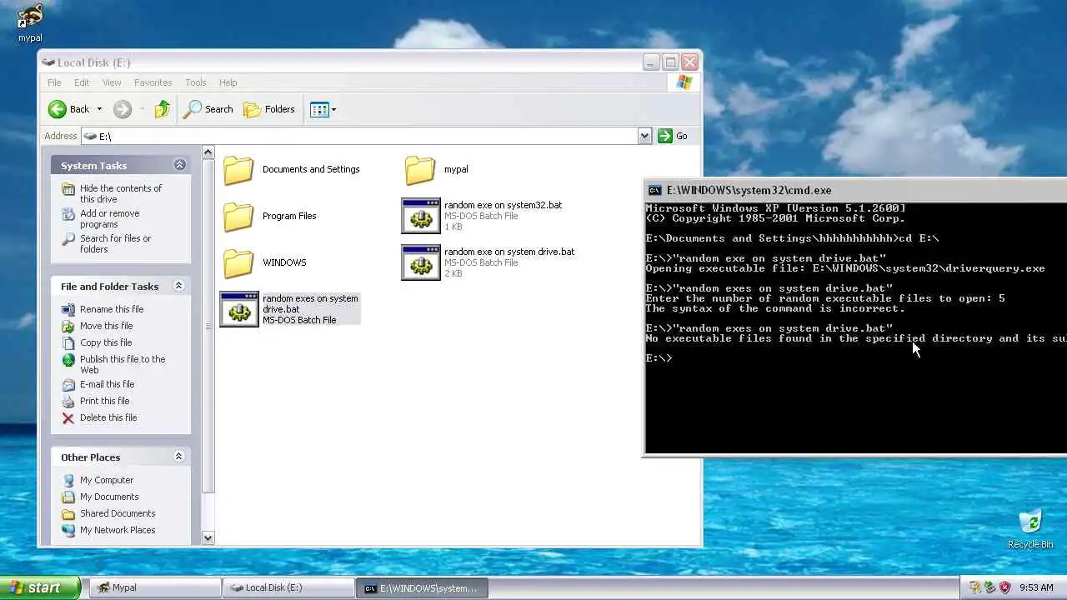Click the clock showing 9:53 AM
Viewport: 1067px width, 600px height.
pos(1036,587)
